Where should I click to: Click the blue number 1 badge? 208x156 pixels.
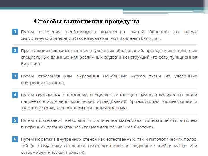click(15, 31)
